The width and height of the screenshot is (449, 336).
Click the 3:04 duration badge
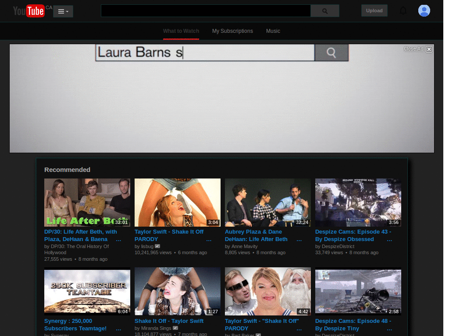[213, 222]
